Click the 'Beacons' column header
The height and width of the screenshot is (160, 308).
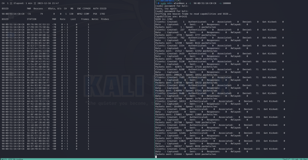pyautogui.click(x=38, y=9)
